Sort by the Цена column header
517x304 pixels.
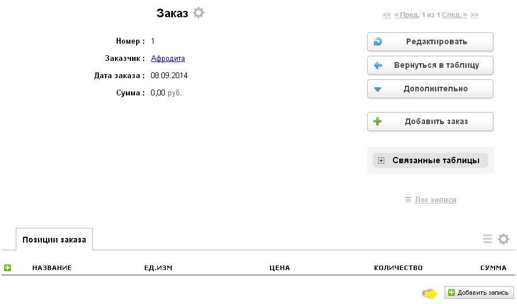pyautogui.click(x=279, y=268)
